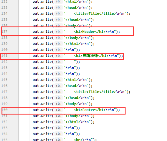
Task: Click the </head> string on line 135
Action: pyautogui.click(x=77, y=20)
